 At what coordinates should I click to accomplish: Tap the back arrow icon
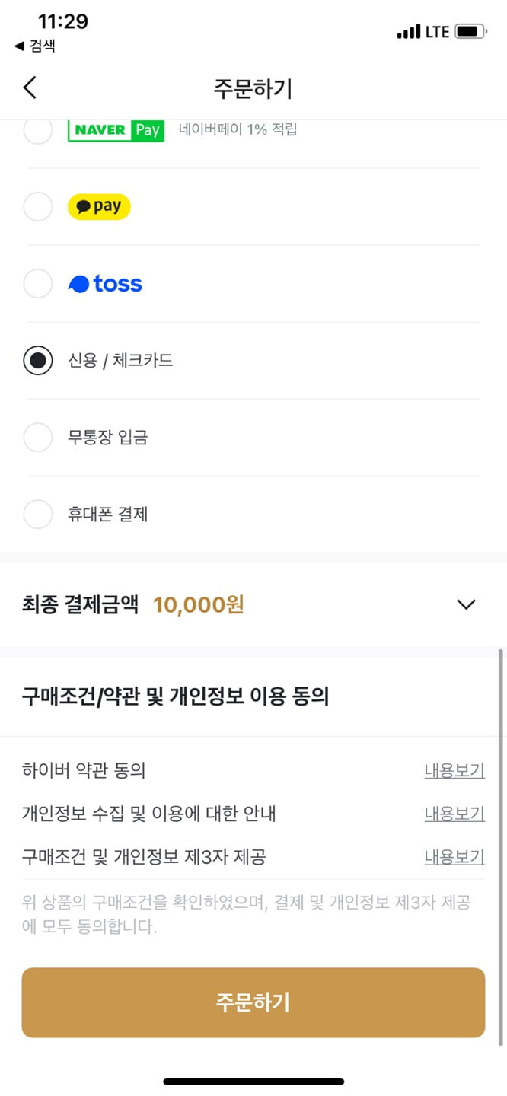click(x=30, y=88)
